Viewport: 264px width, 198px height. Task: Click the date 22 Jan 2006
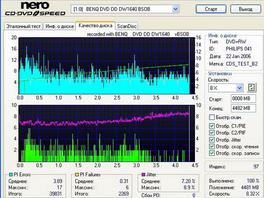[x=238, y=56]
